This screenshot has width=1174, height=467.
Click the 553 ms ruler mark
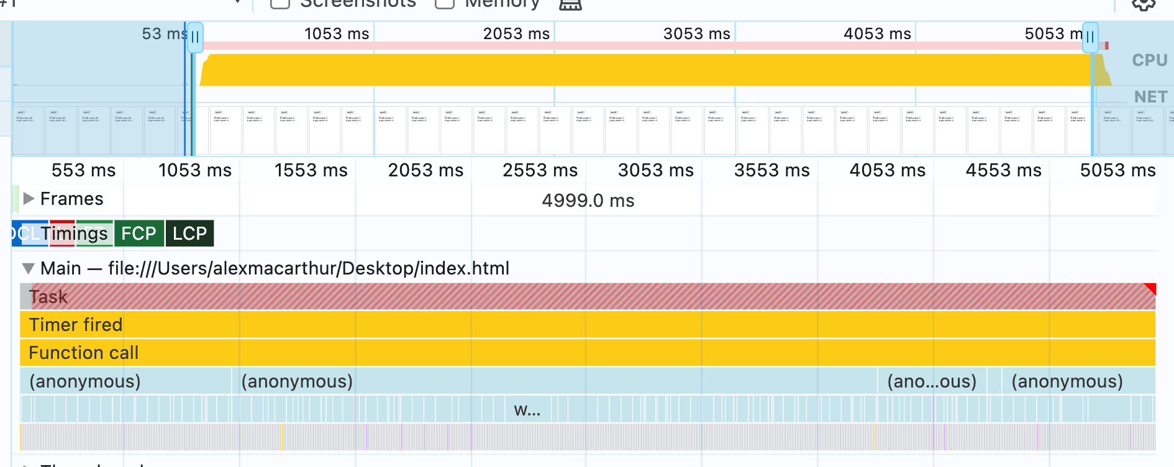83,170
